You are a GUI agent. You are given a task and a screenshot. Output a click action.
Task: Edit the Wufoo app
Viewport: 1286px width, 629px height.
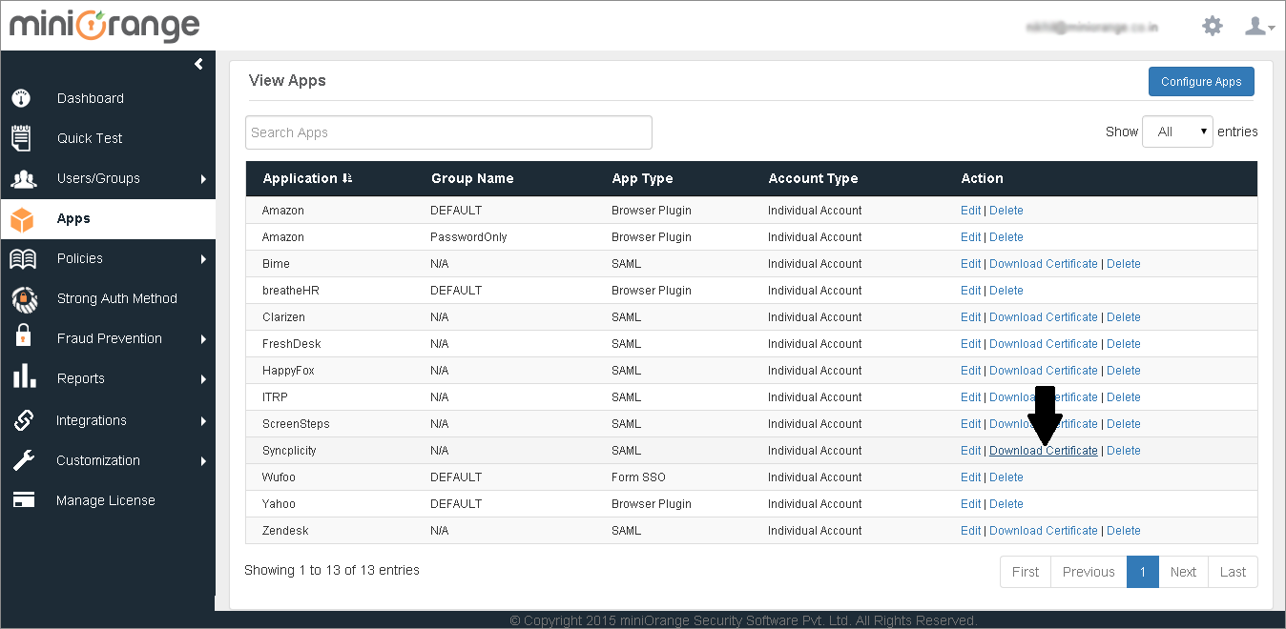click(970, 477)
